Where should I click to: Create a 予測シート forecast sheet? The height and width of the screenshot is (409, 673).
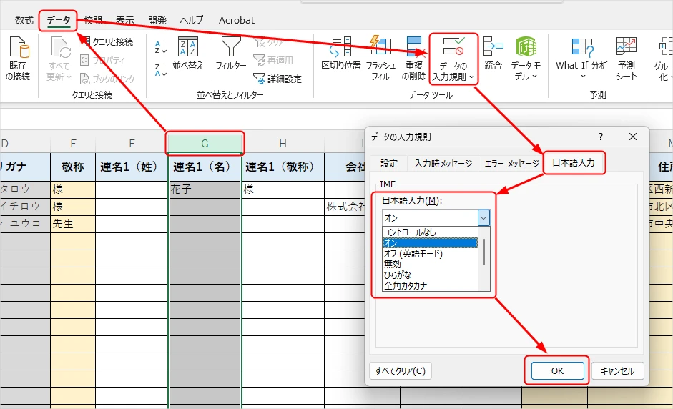[627, 59]
